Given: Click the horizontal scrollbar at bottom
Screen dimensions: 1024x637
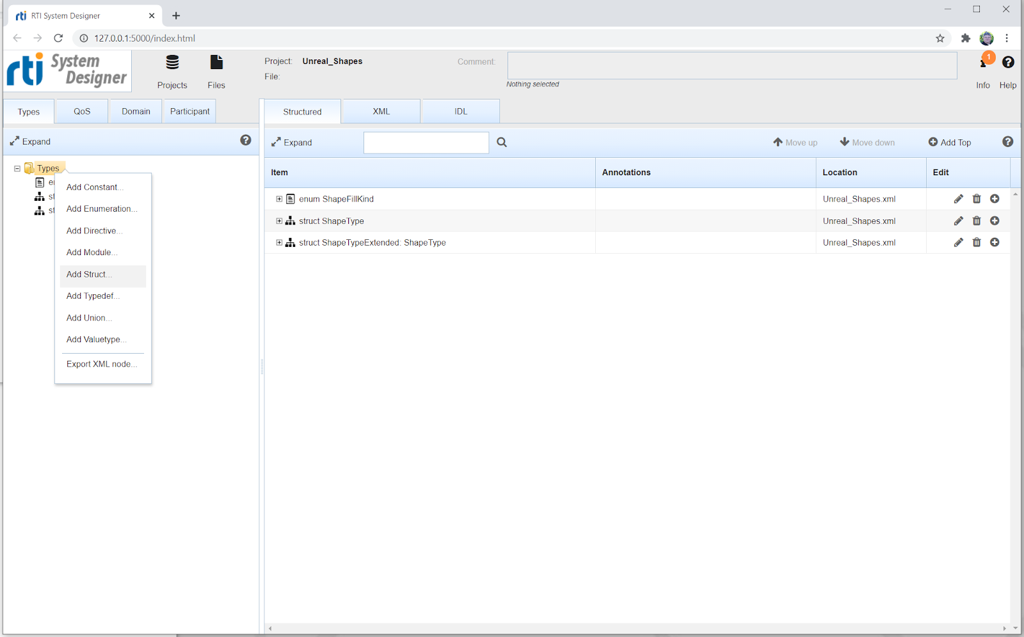Looking at the screenshot, I should coord(637,628).
